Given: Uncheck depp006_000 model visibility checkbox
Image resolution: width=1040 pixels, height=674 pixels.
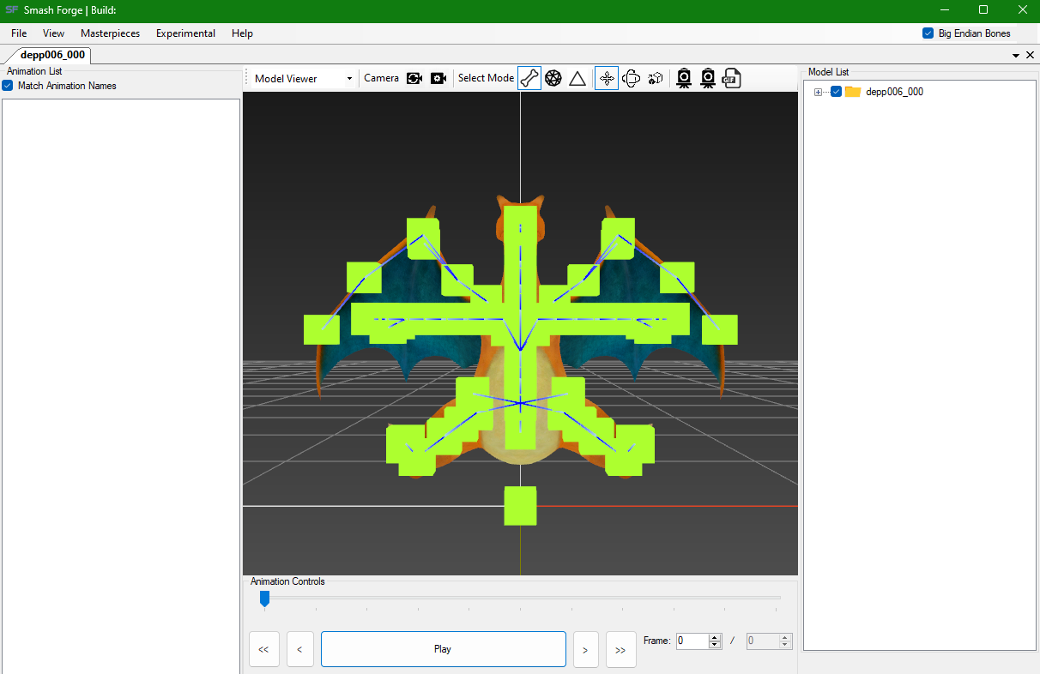Looking at the screenshot, I should pos(837,92).
